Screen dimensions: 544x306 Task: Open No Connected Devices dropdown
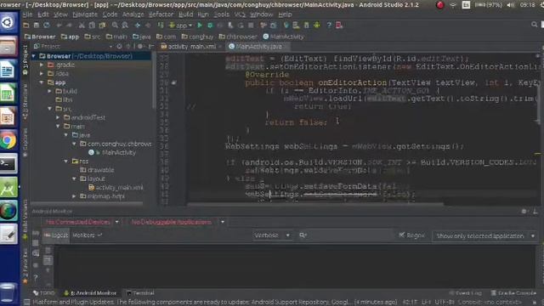pos(82,222)
